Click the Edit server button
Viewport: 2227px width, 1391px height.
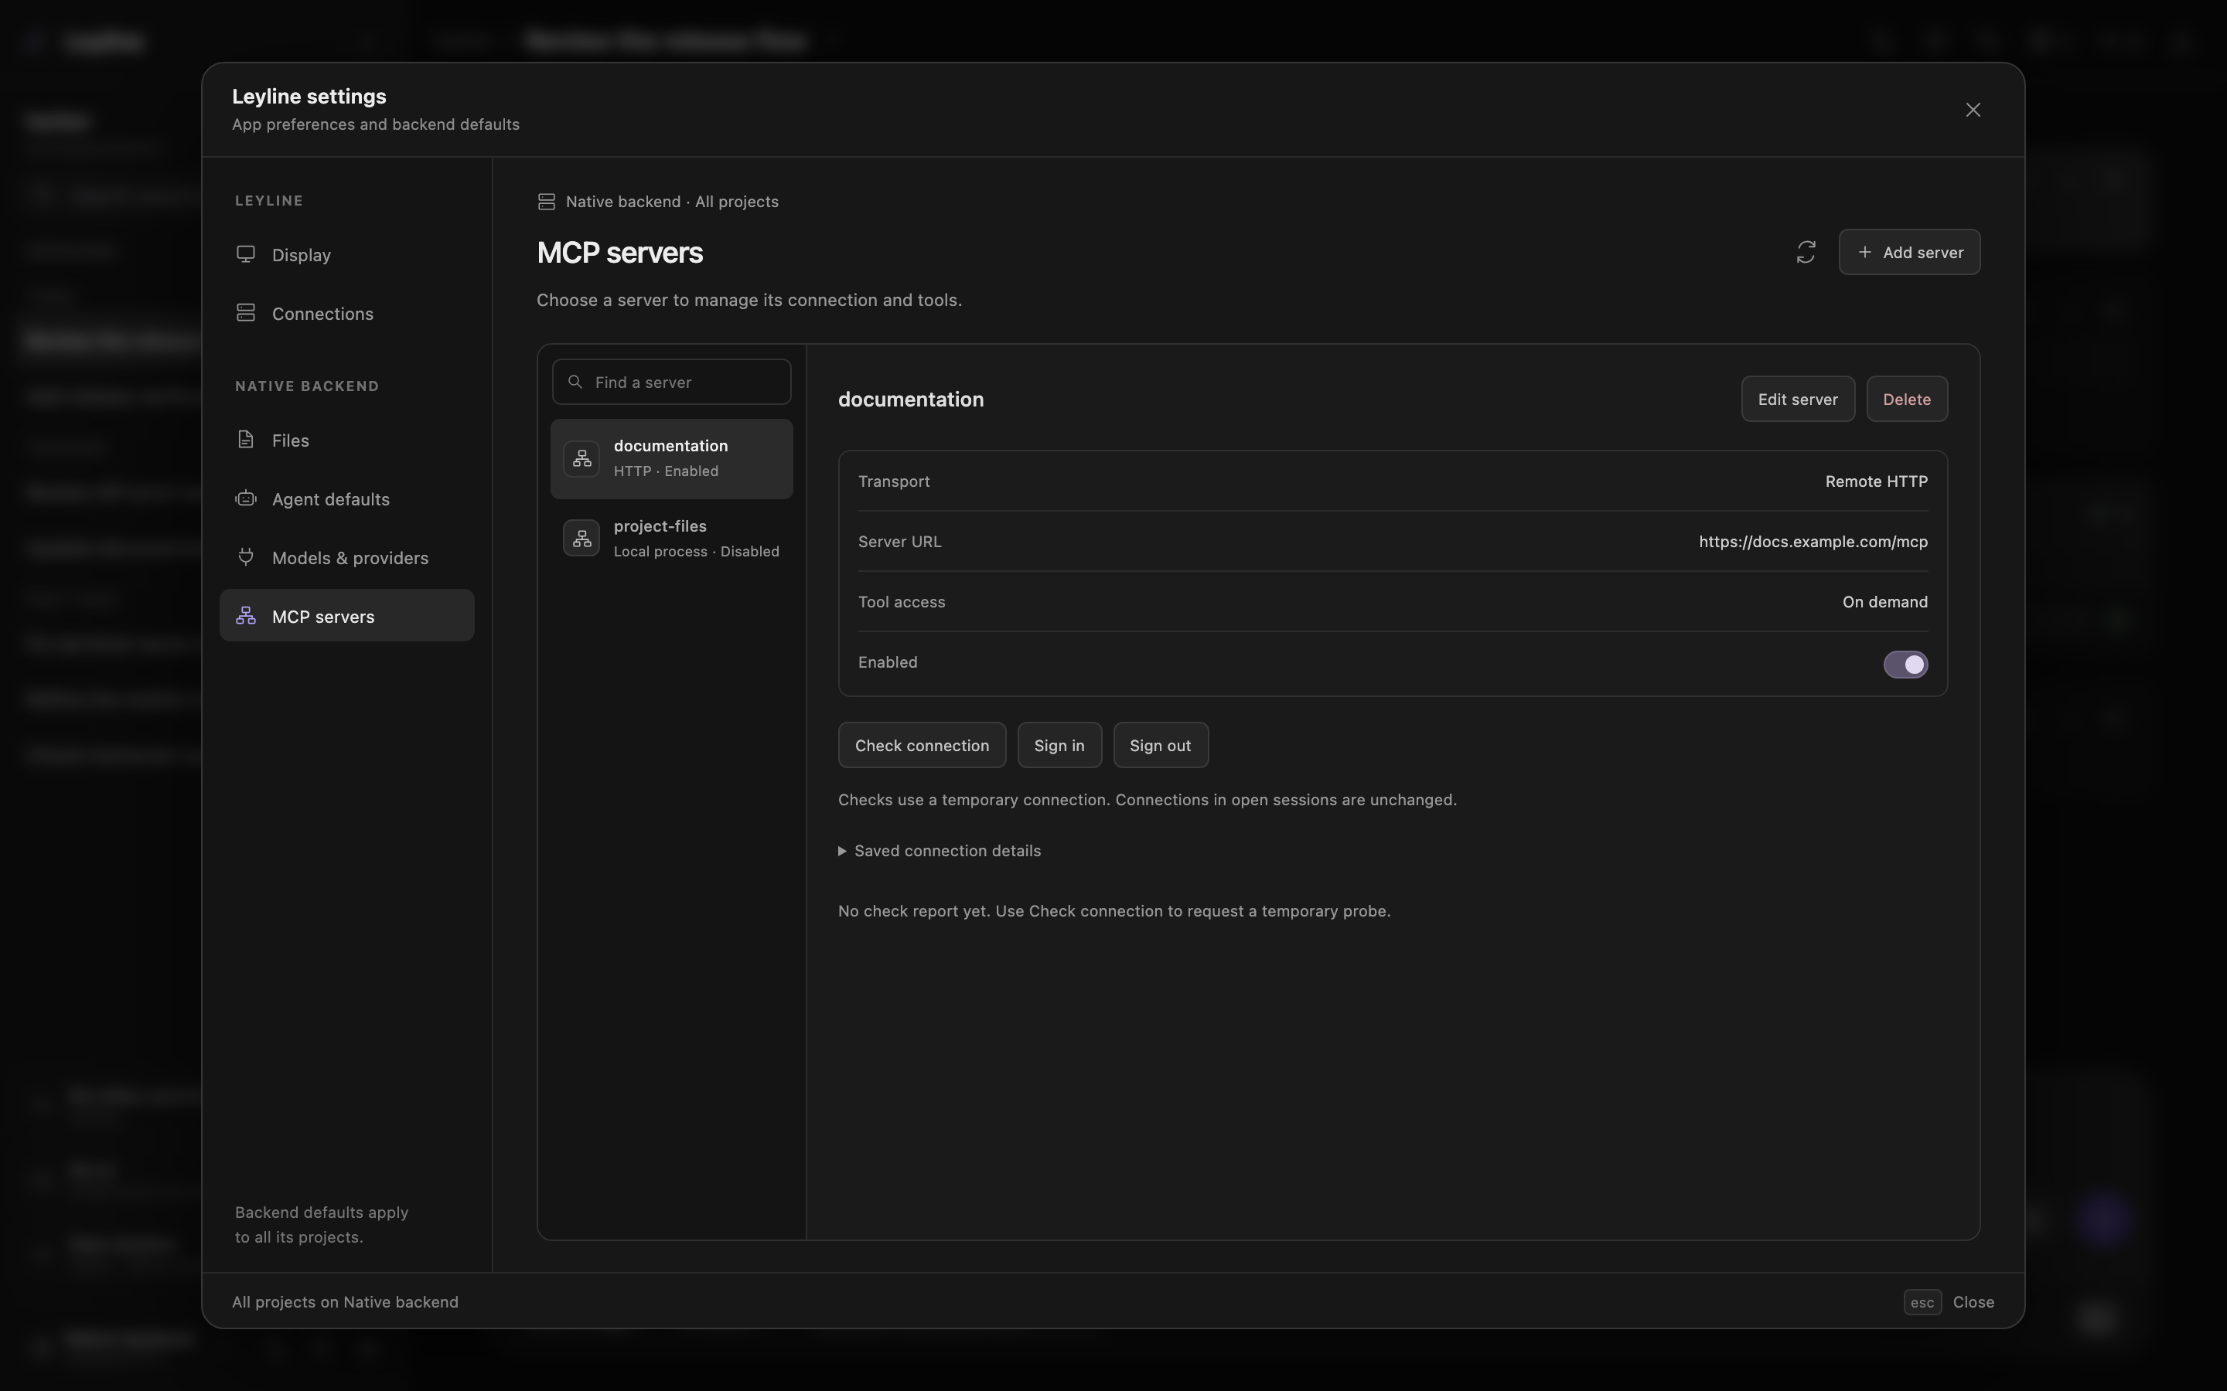[x=1798, y=400]
